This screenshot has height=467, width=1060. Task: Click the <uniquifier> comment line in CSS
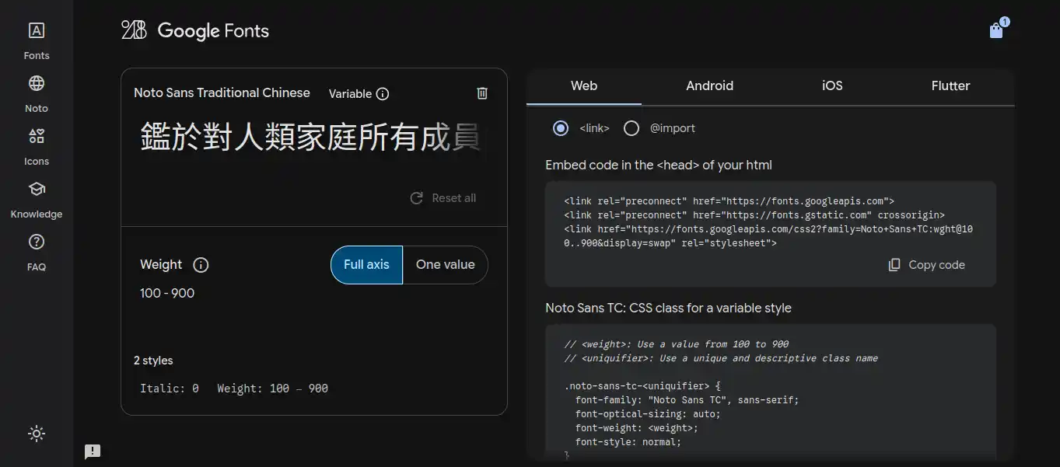721,358
